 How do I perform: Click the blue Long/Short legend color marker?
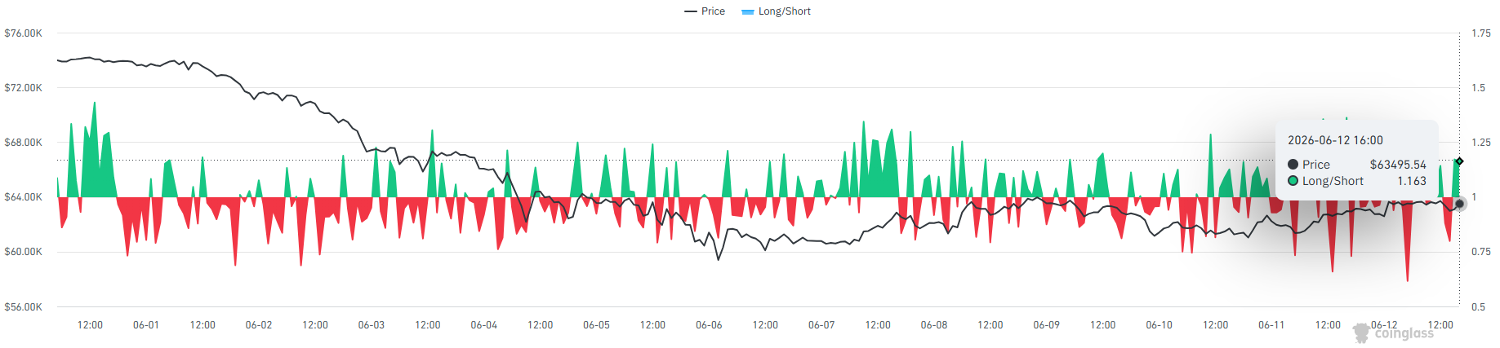pos(747,11)
